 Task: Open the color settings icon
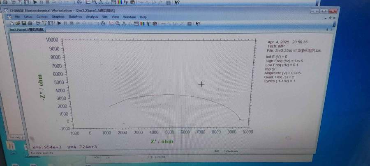[142, 23]
